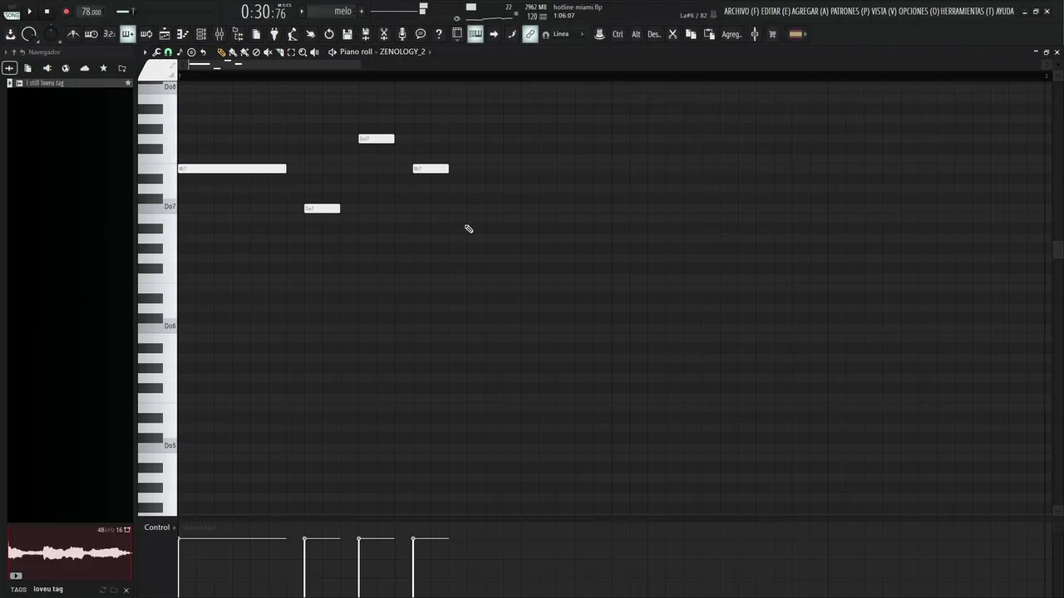The image size is (1064, 598).
Task: Click the undo history circular arrow icon
Action: [x=329, y=34]
